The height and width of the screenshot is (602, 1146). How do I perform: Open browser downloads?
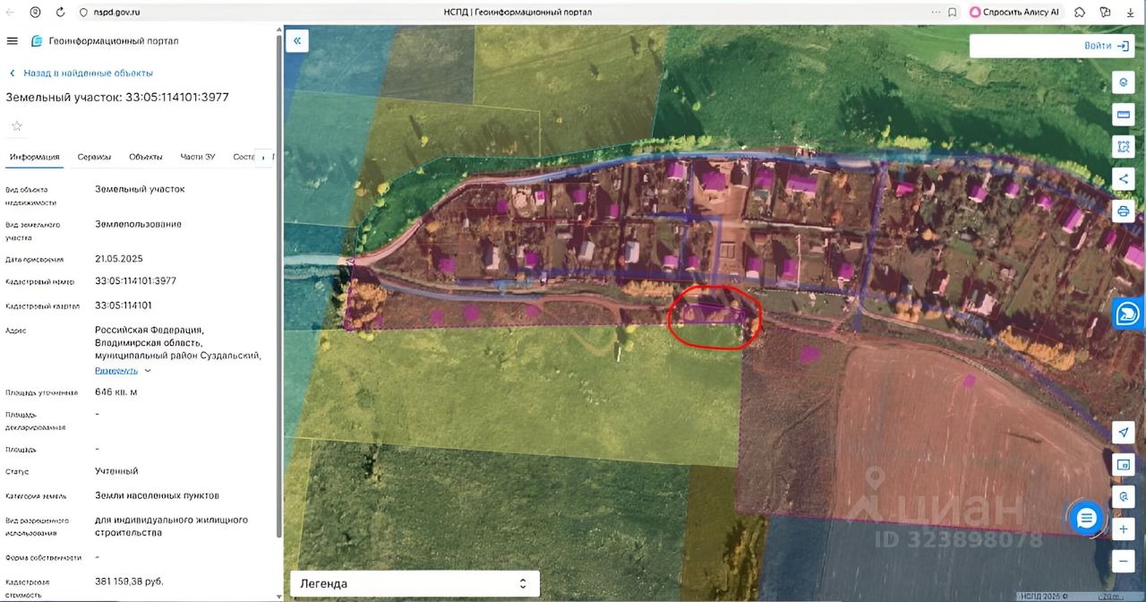(x=1130, y=12)
